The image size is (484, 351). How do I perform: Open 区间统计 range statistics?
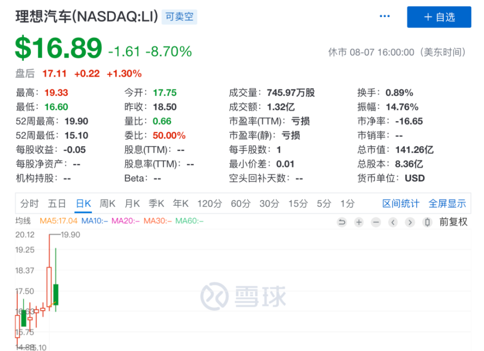(401, 204)
